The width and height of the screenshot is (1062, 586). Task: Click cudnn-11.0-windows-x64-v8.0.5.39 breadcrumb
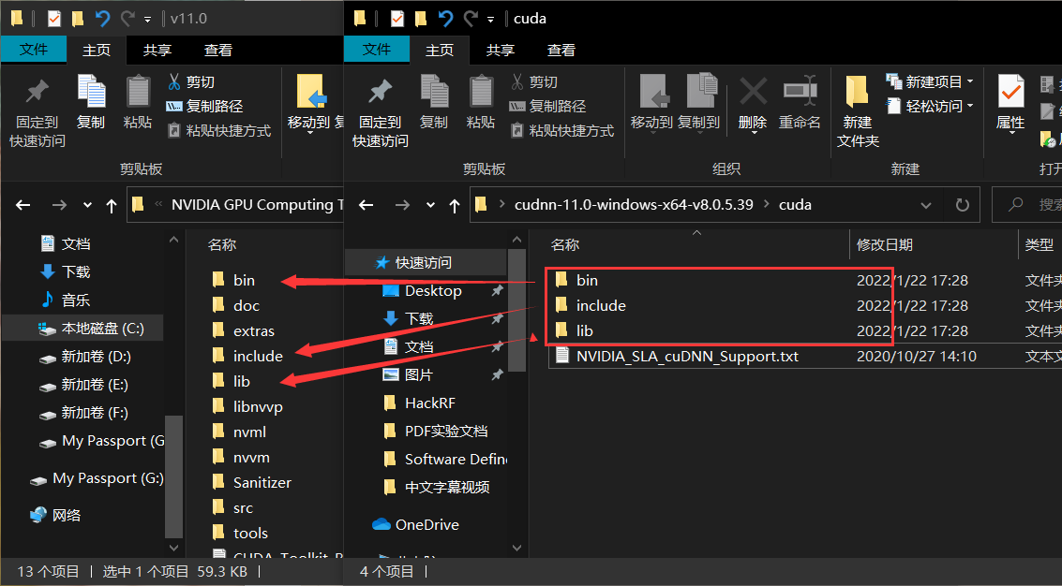(634, 204)
